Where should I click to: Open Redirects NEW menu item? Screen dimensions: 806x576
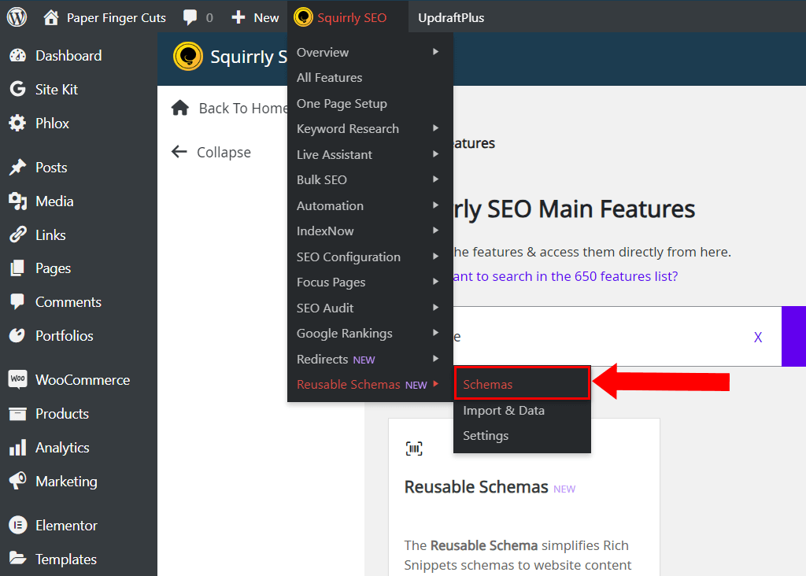point(370,359)
